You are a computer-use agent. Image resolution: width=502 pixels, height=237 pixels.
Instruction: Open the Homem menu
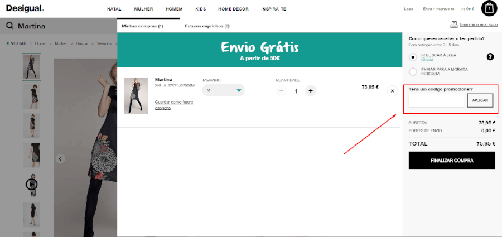tap(174, 9)
